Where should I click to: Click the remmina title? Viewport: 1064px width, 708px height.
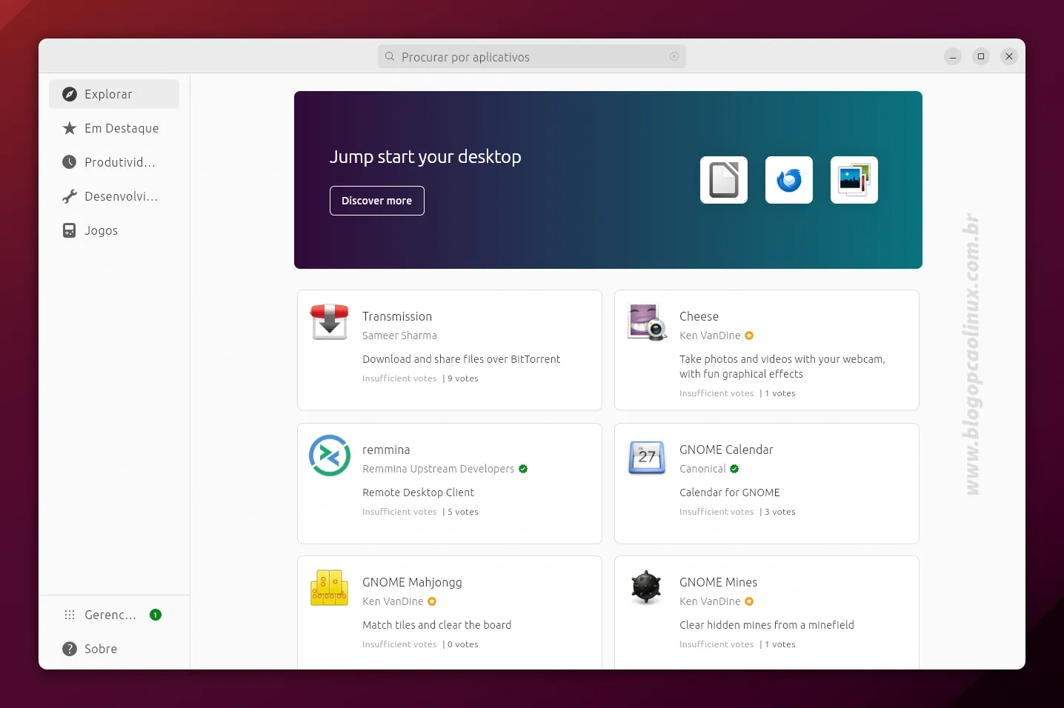pyautogui.click(x=386, y=450)
